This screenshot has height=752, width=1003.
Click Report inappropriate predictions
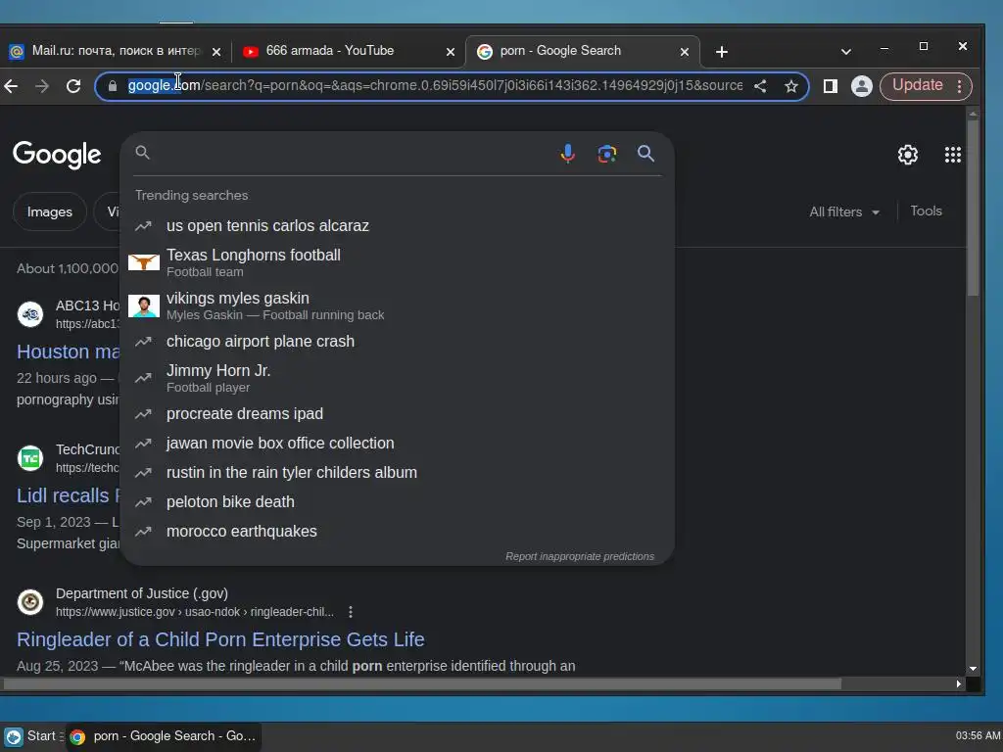[580, 556]
